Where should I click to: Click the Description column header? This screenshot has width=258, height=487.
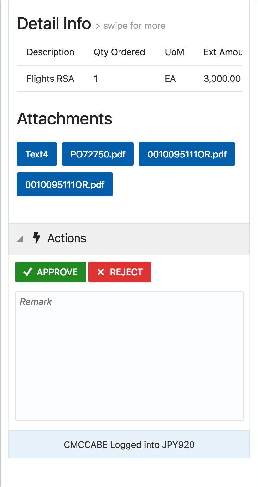(x=50, y=52)
